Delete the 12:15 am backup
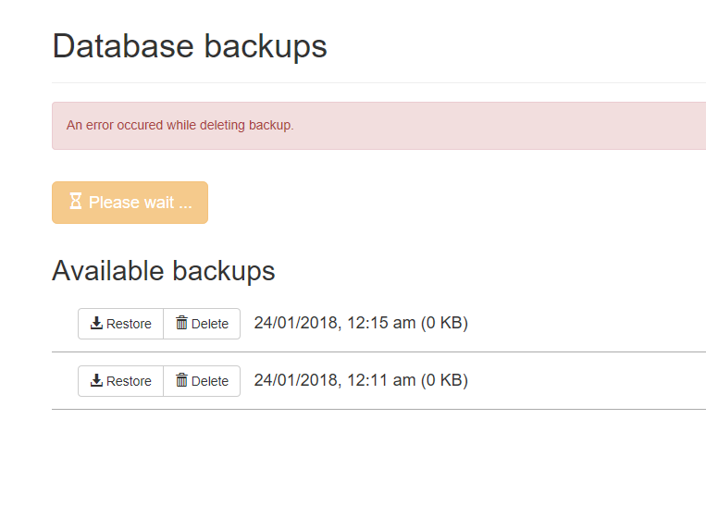 click(x=202, y=324)
